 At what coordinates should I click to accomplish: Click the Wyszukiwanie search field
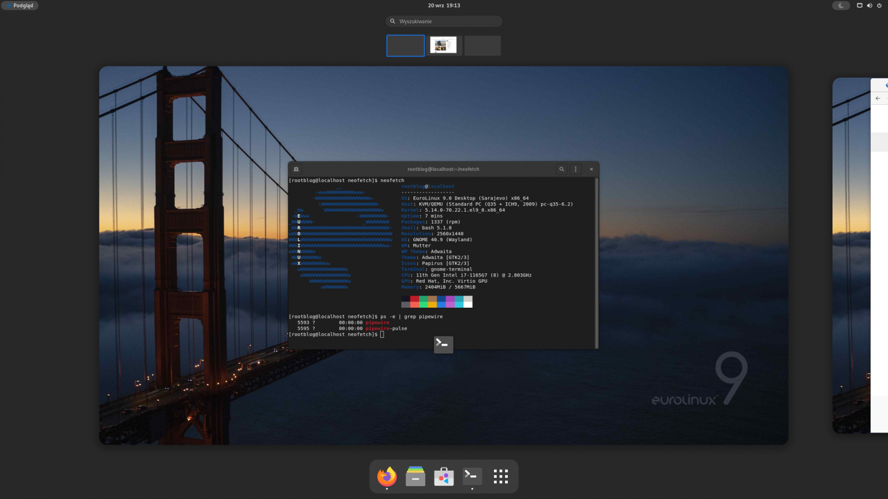pyautogui.click(x=443, y=21)
